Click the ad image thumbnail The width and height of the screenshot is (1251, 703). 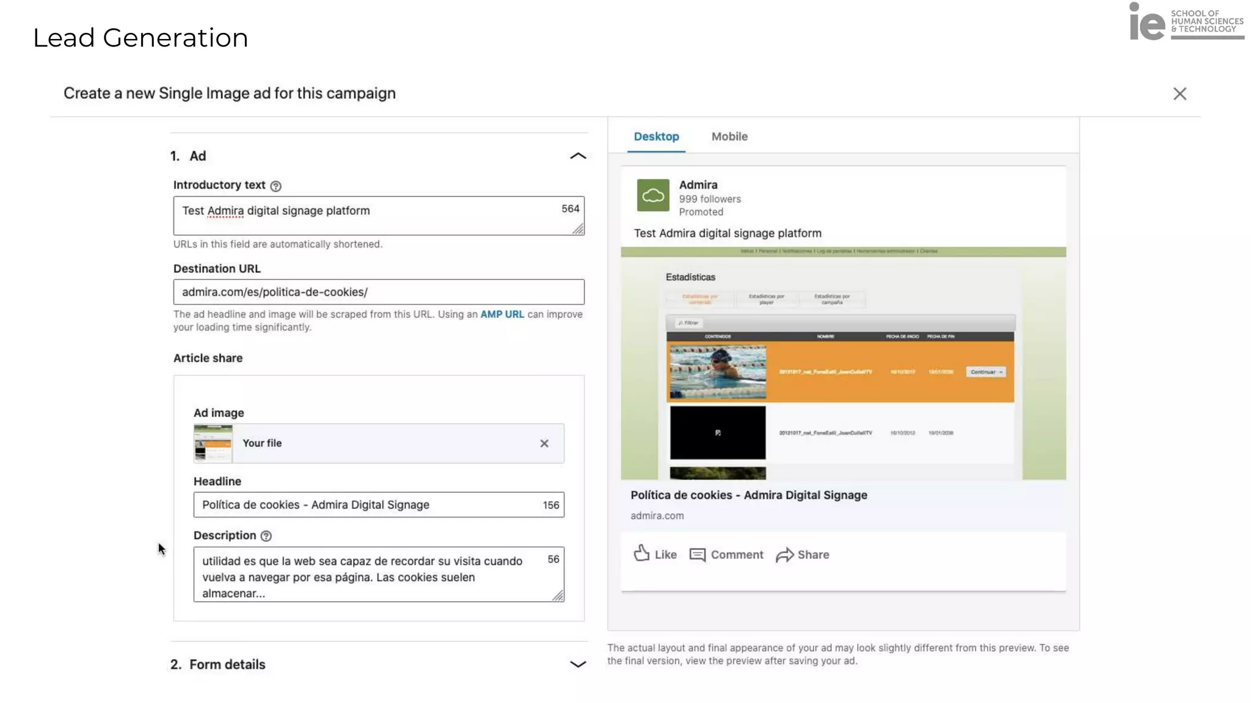pos(213,444)
